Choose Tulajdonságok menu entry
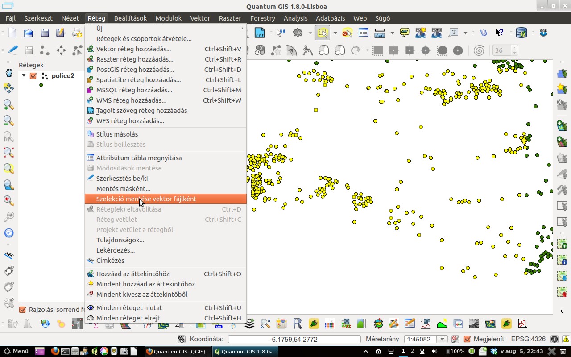This screenshot has width=571, height=357. click(x=166, y=240)
